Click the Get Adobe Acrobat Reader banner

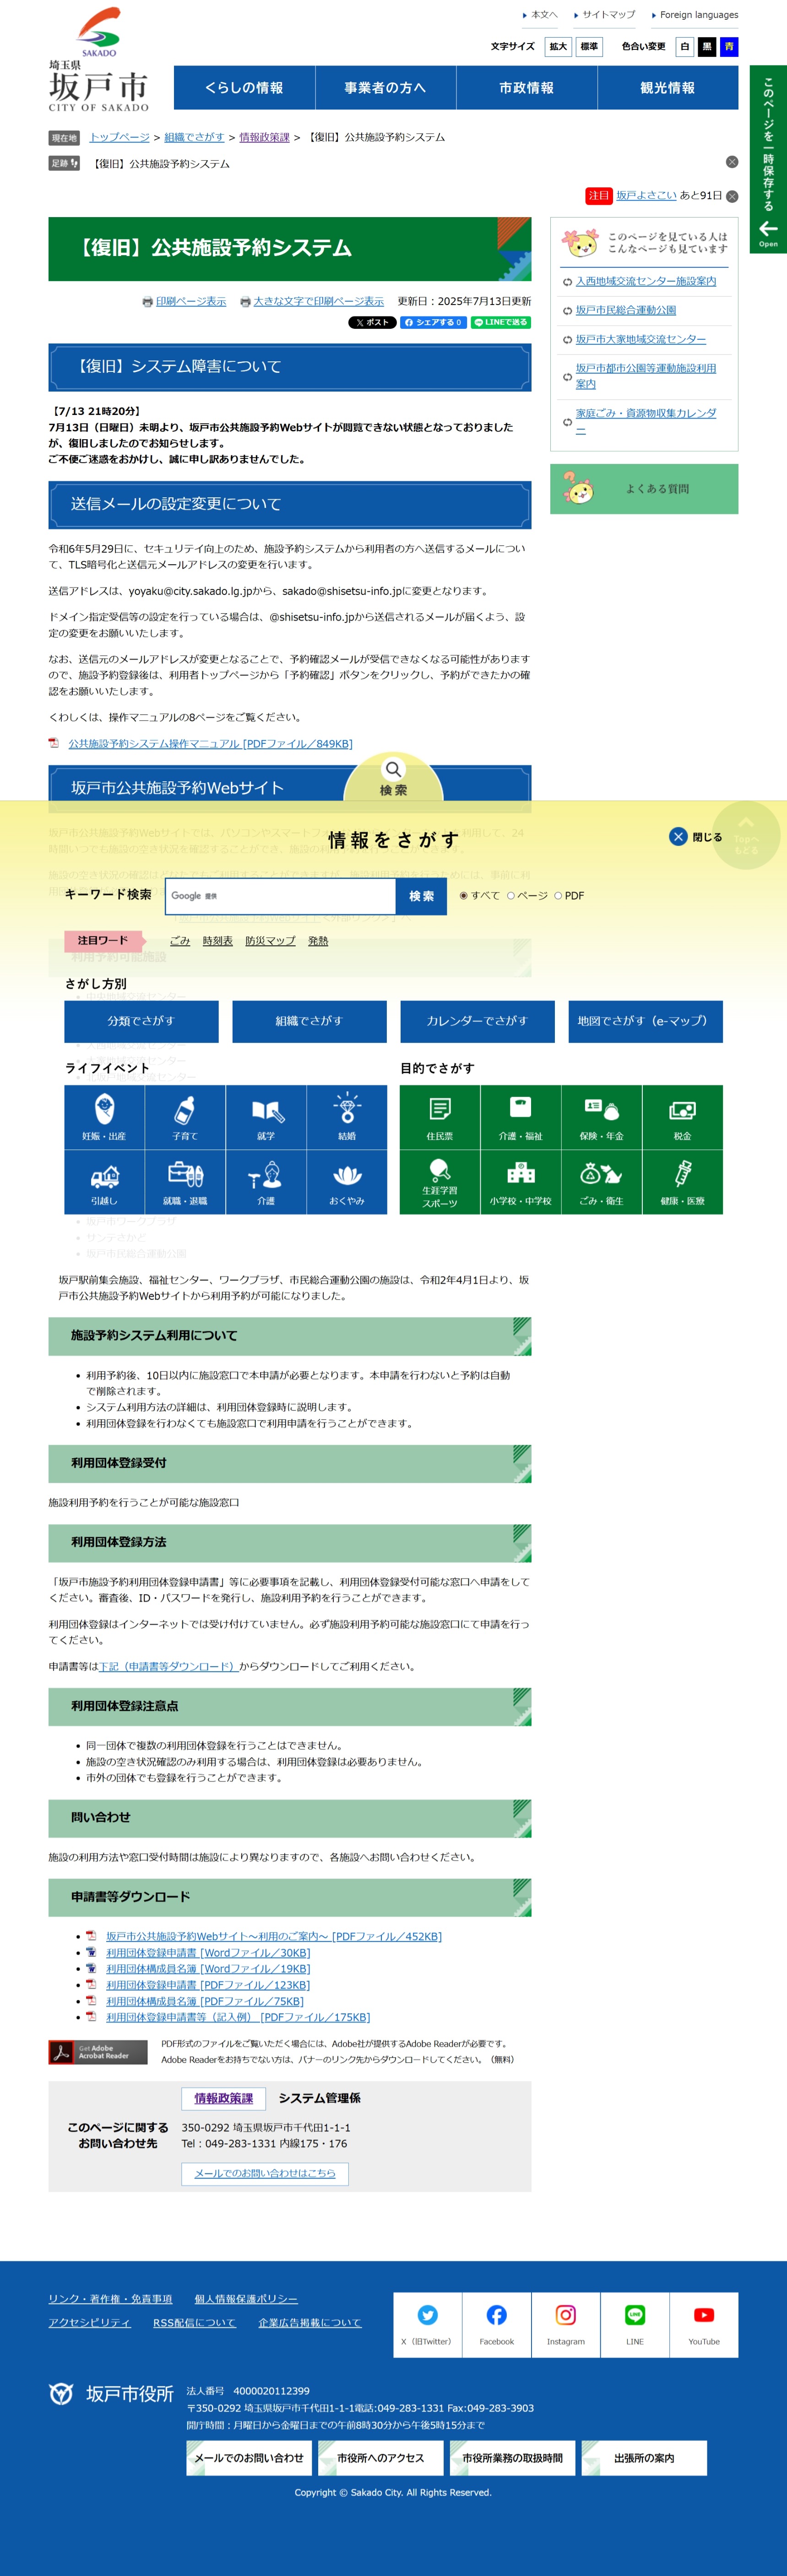pos(98,2052)
